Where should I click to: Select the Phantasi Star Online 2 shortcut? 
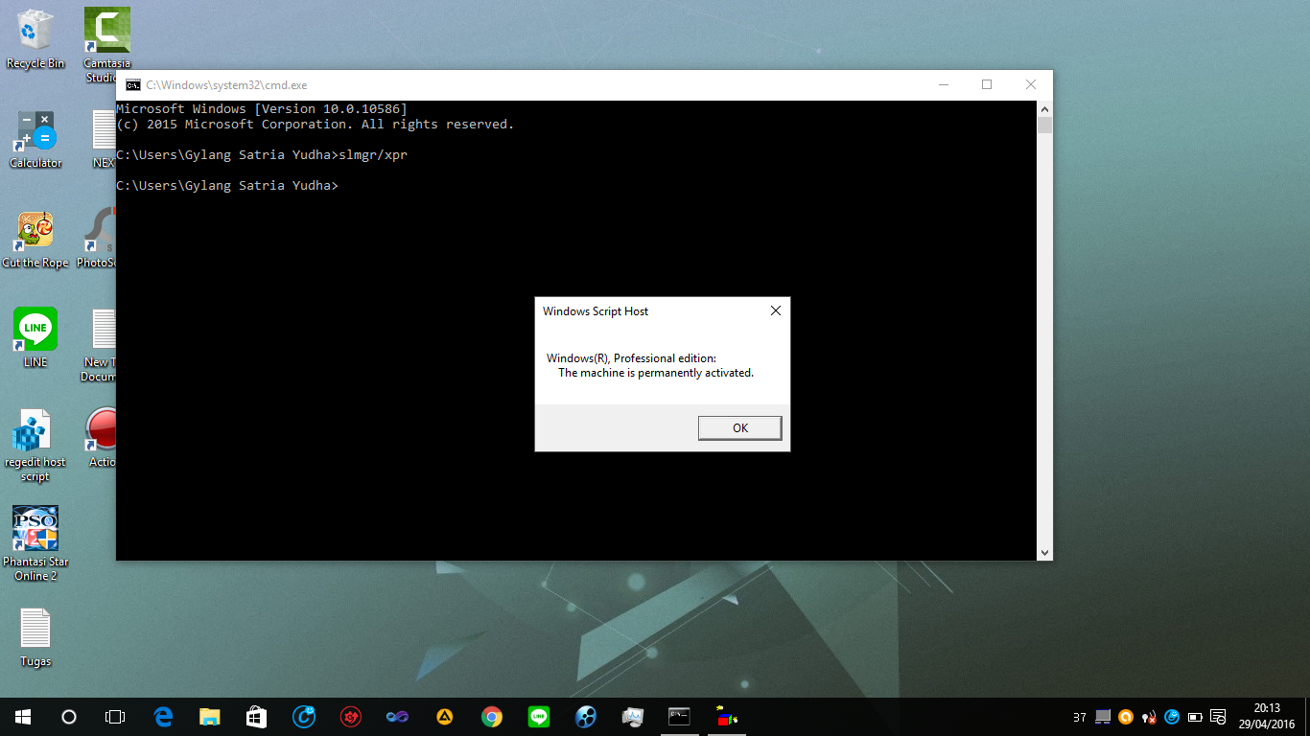(35, 543)
